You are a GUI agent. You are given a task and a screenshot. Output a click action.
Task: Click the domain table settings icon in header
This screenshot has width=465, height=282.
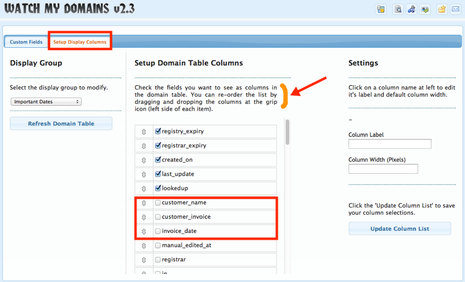[381, 9]
